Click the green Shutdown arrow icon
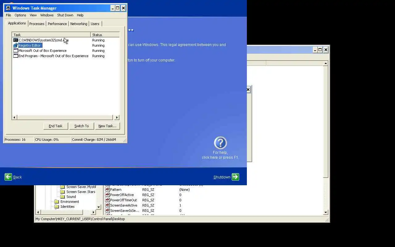The width and height of the screenshot is (395, 247). pyautogui.click(x=235, y=177)
